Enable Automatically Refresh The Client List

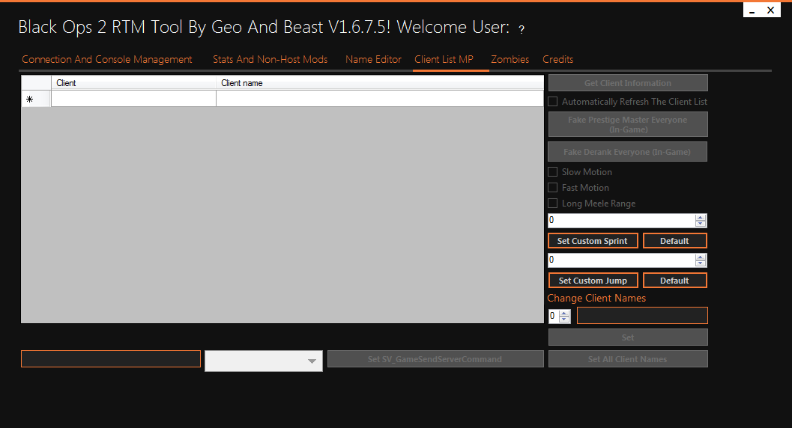tap(553, 102)
